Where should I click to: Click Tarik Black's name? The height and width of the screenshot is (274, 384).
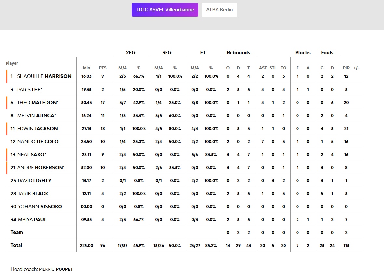(33, 193)
